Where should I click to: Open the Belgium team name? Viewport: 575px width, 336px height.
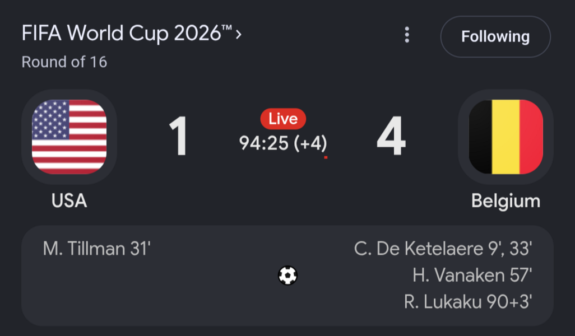pos(506,201)
